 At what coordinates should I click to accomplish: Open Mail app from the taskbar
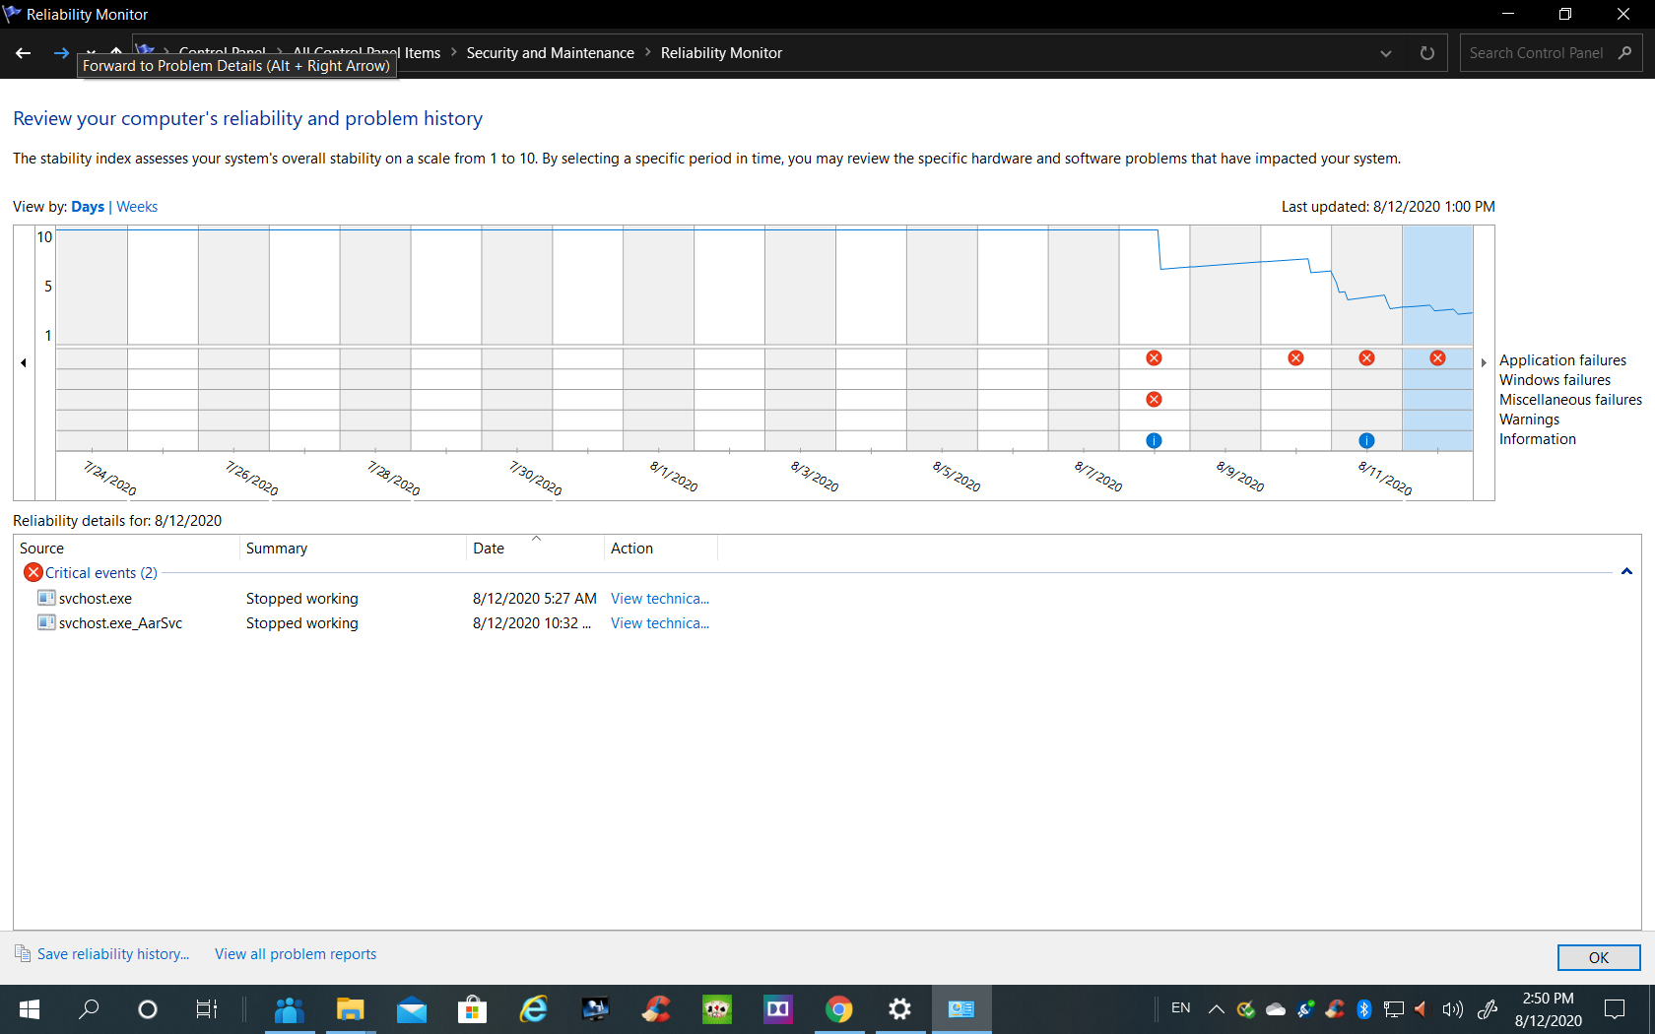(x=412, y=1009)
